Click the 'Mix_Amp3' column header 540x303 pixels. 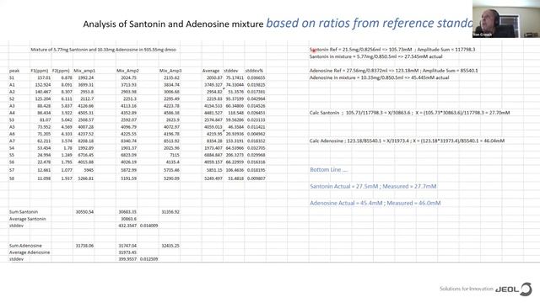pyautogui.click(x=170, y=71)
